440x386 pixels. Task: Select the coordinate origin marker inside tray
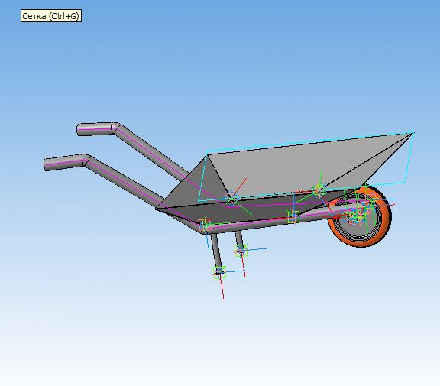(231, 199)
